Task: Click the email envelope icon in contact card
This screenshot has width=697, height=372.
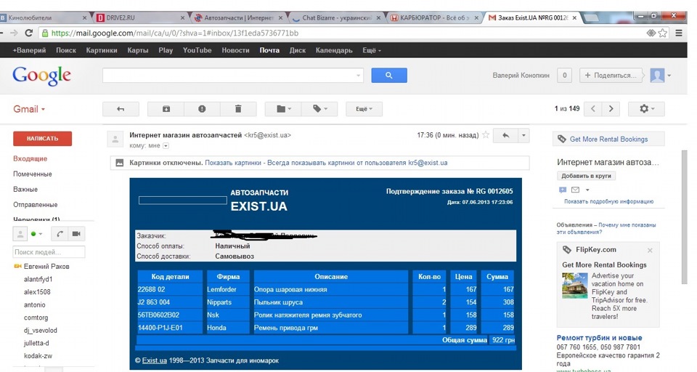Action: [575, 190]
